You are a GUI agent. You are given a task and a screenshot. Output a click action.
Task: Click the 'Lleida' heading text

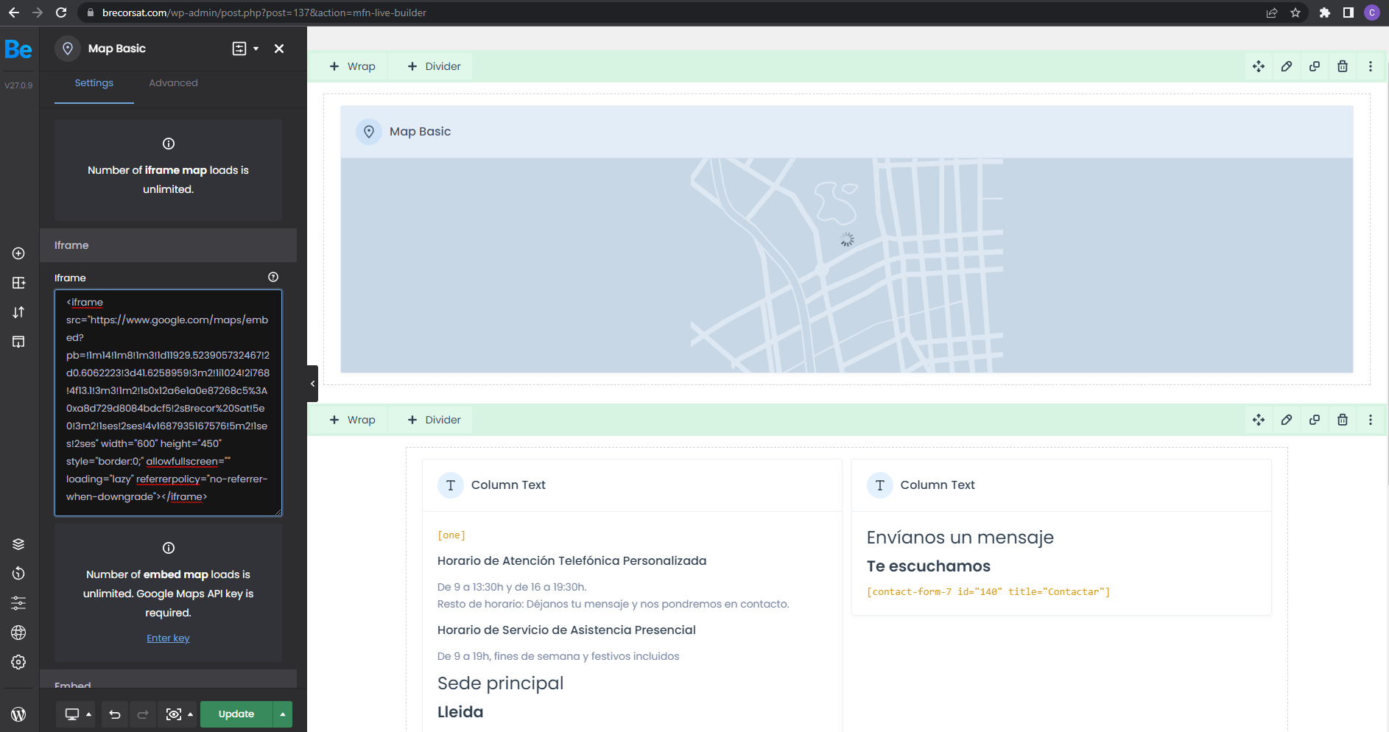tap(460, 712)
